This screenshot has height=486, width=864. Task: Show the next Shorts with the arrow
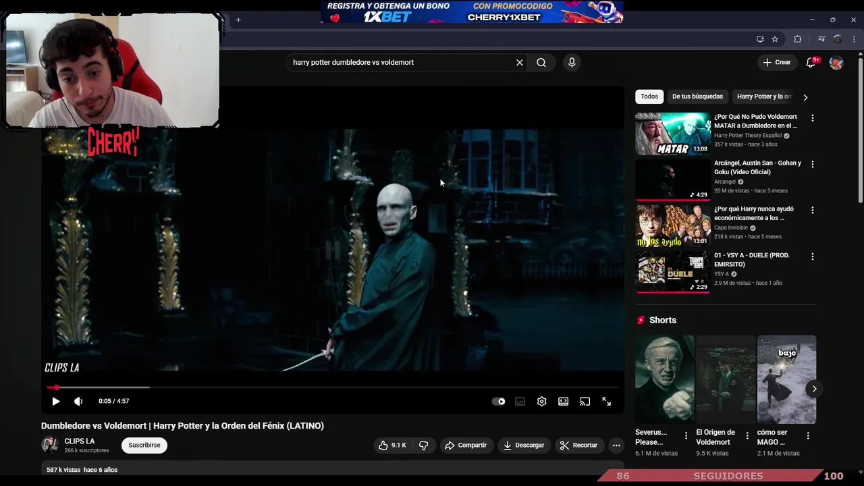(814, 389)
